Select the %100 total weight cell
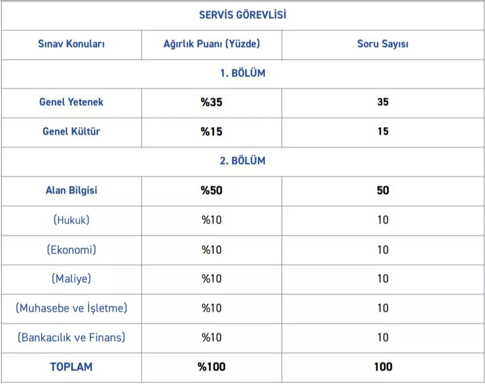485x384 pixels. 211,368
